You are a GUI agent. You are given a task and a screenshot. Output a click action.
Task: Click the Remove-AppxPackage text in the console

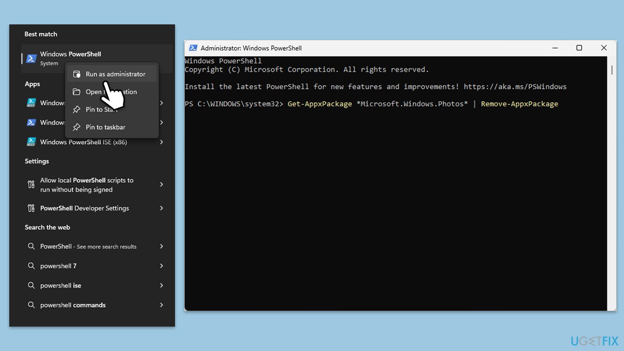point(520,104)
